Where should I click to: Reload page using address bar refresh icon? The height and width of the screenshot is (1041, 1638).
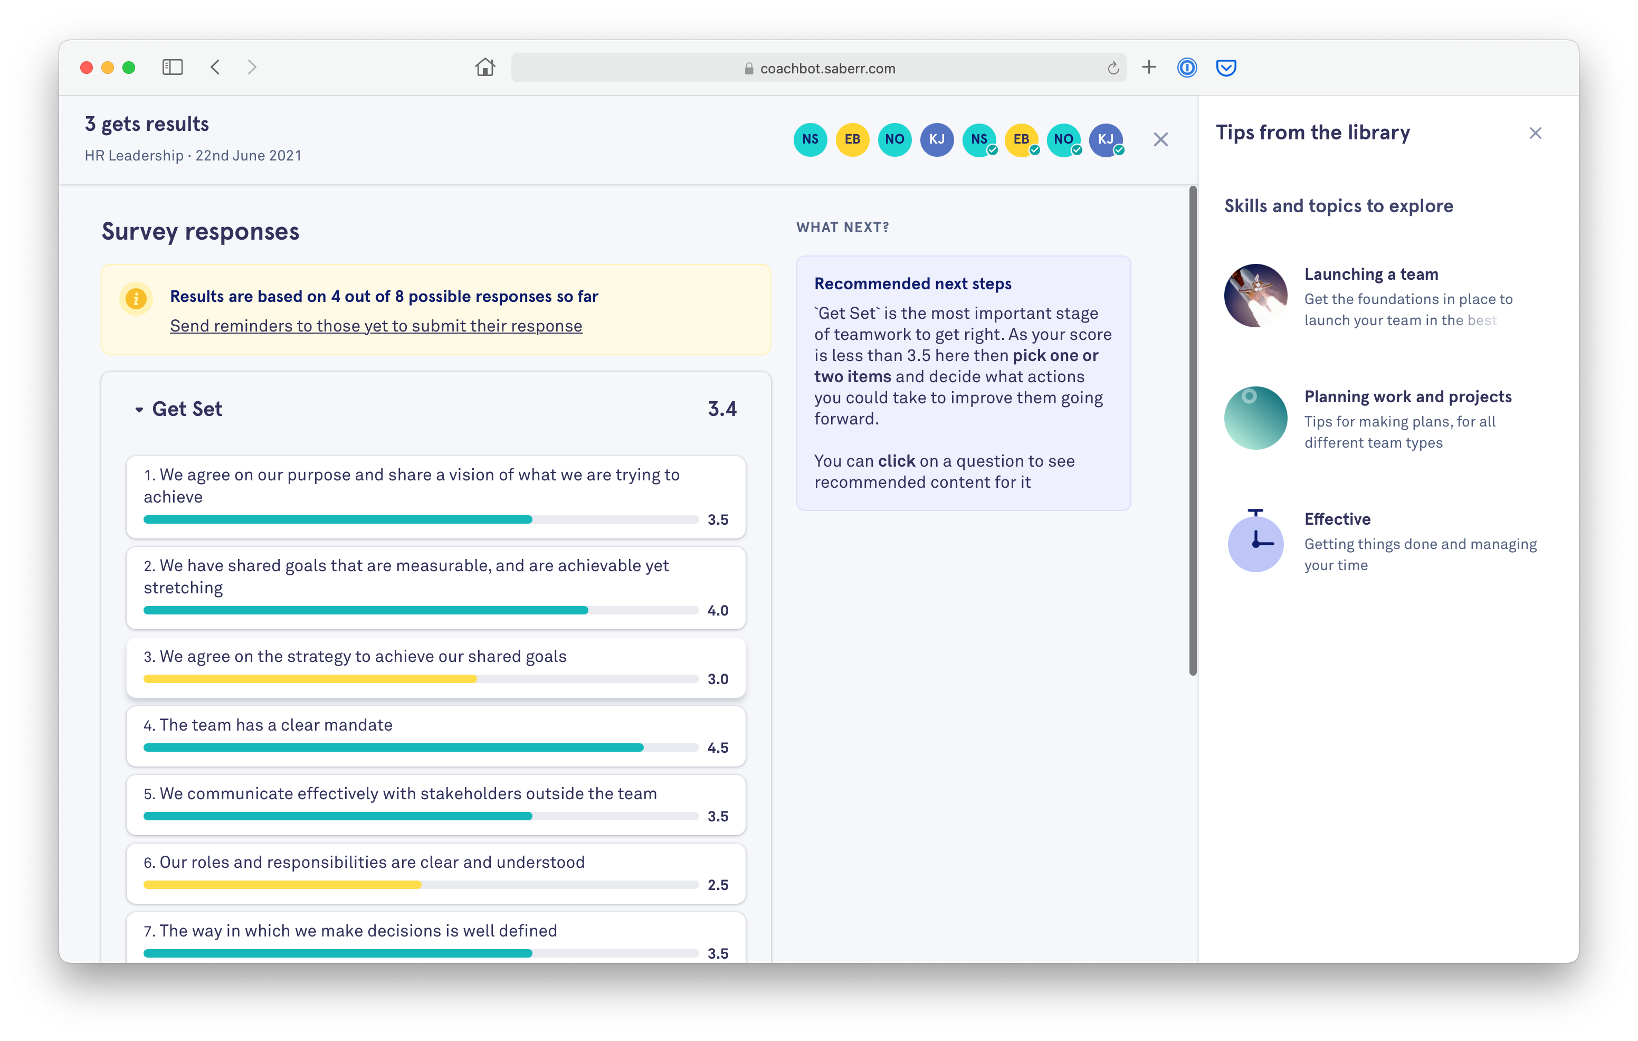coord(1113,68)
